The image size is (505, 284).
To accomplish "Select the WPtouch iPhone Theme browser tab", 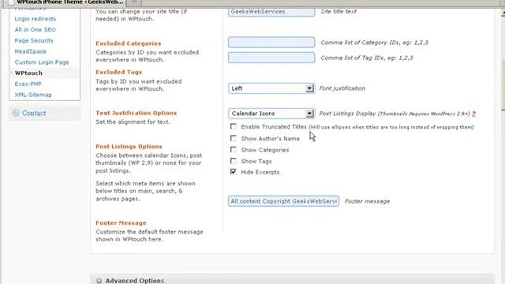I will [x=66, y=2].
